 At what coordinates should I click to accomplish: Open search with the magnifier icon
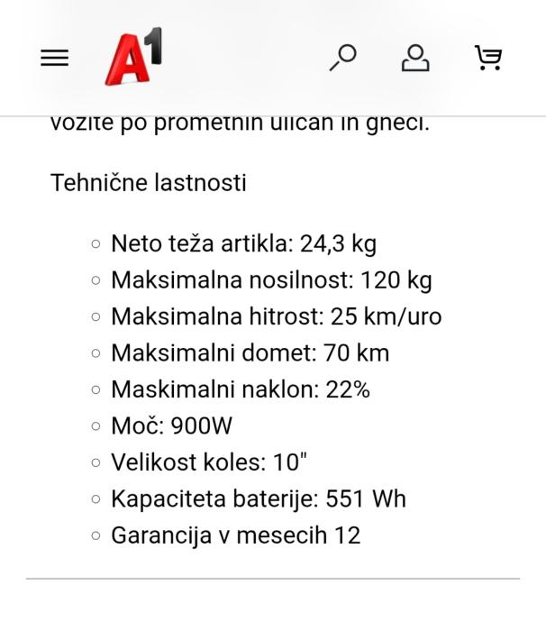[342, 58]
